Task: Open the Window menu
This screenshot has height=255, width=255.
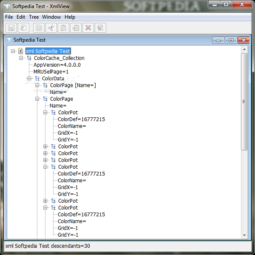Action: 51,17
